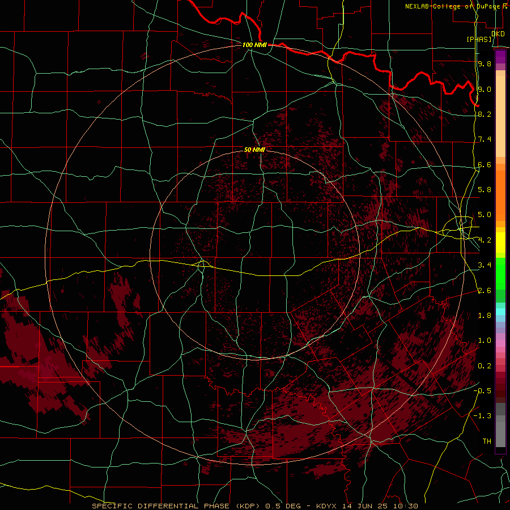Select the 3.4 value on the color scale
This screenshot has height=510, width=510.
484,265
